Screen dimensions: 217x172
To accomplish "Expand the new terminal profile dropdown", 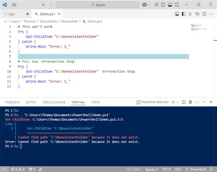I will point(178,102).
